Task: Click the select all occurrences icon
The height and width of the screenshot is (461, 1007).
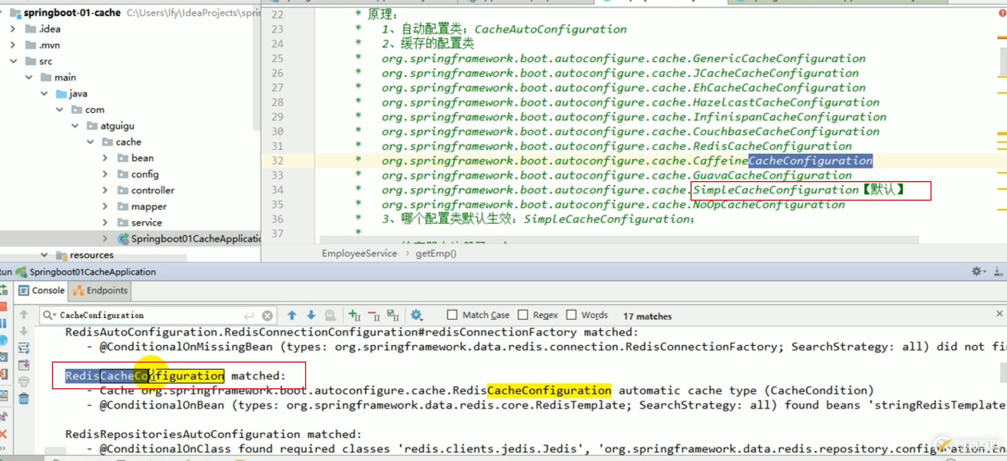Action: (x=393, y=315)
